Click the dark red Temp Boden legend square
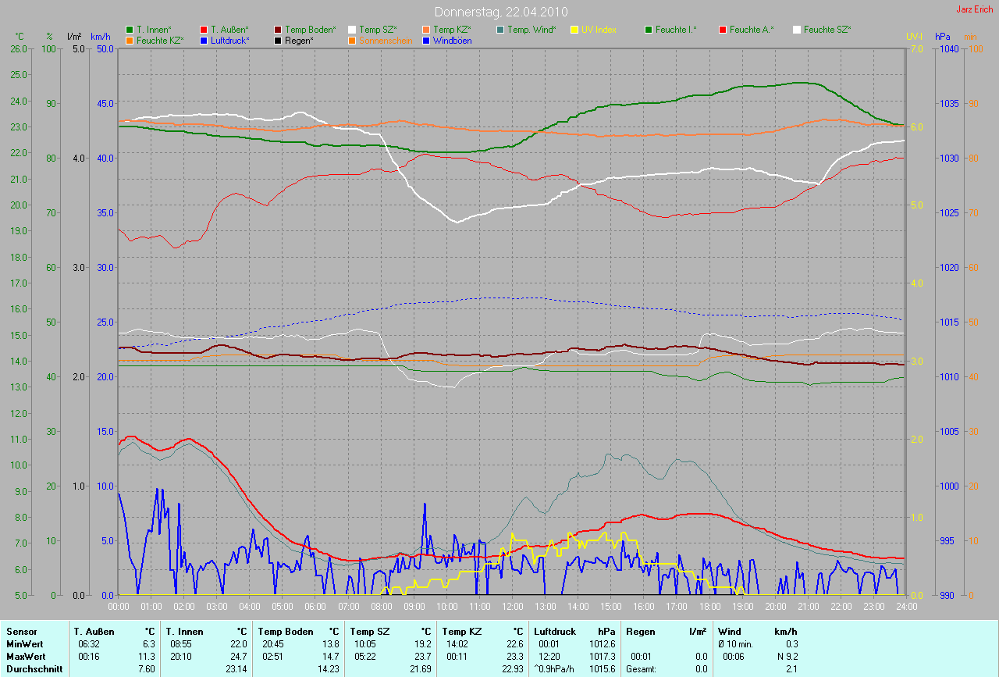Screen dimensions: 999x677 point(278,30)
